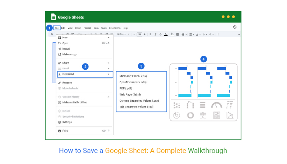Open the View menu
Screen dimensions: 287x164
click(x=70, y=28)
